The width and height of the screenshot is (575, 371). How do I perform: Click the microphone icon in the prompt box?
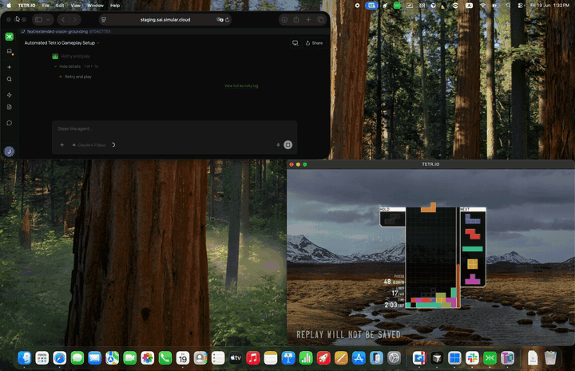[278, 144]
